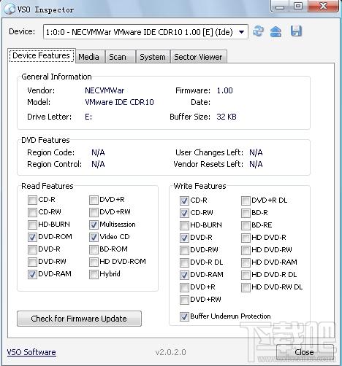
Task: Open the VSO Software link
Action: (x=31, y=352)
